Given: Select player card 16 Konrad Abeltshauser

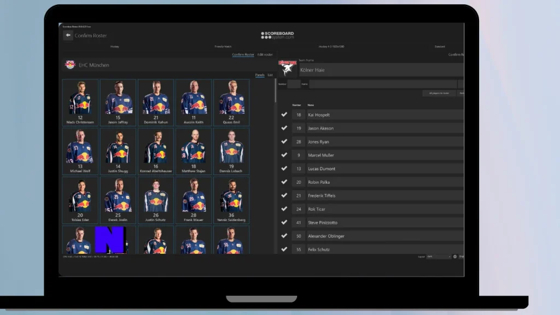Looking at the screenshot, I should tap(156, 151).
